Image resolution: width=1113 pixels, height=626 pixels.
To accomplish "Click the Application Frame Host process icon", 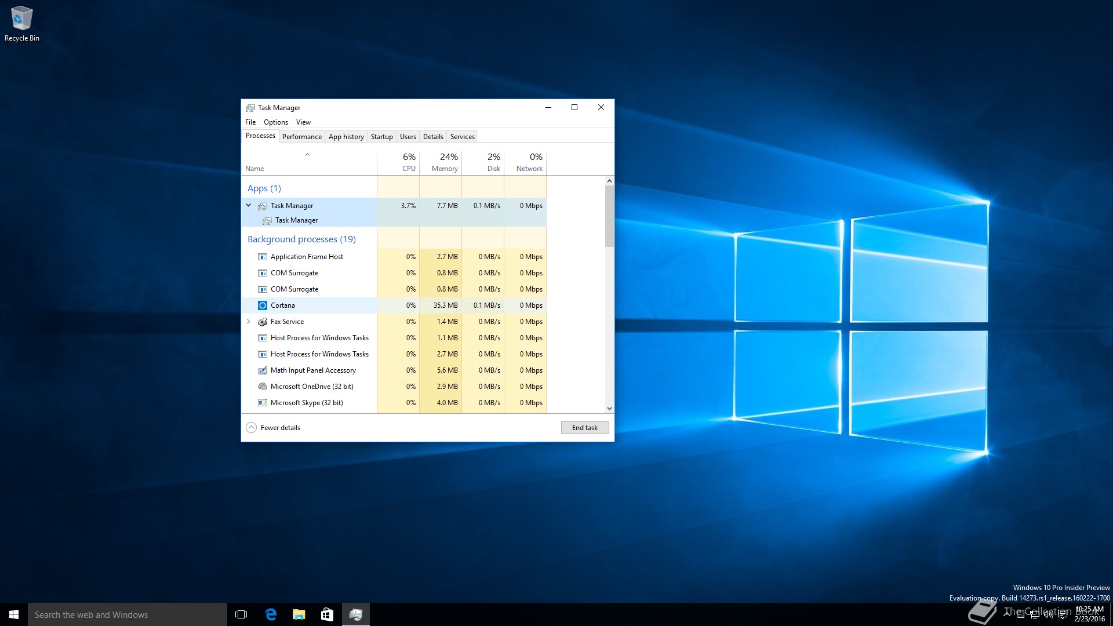I will pos(263,257).
